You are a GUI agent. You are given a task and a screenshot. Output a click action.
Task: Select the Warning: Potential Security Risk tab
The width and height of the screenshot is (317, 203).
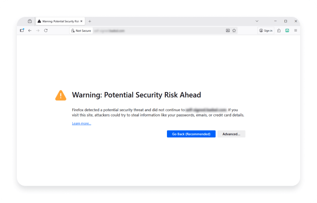58,21
